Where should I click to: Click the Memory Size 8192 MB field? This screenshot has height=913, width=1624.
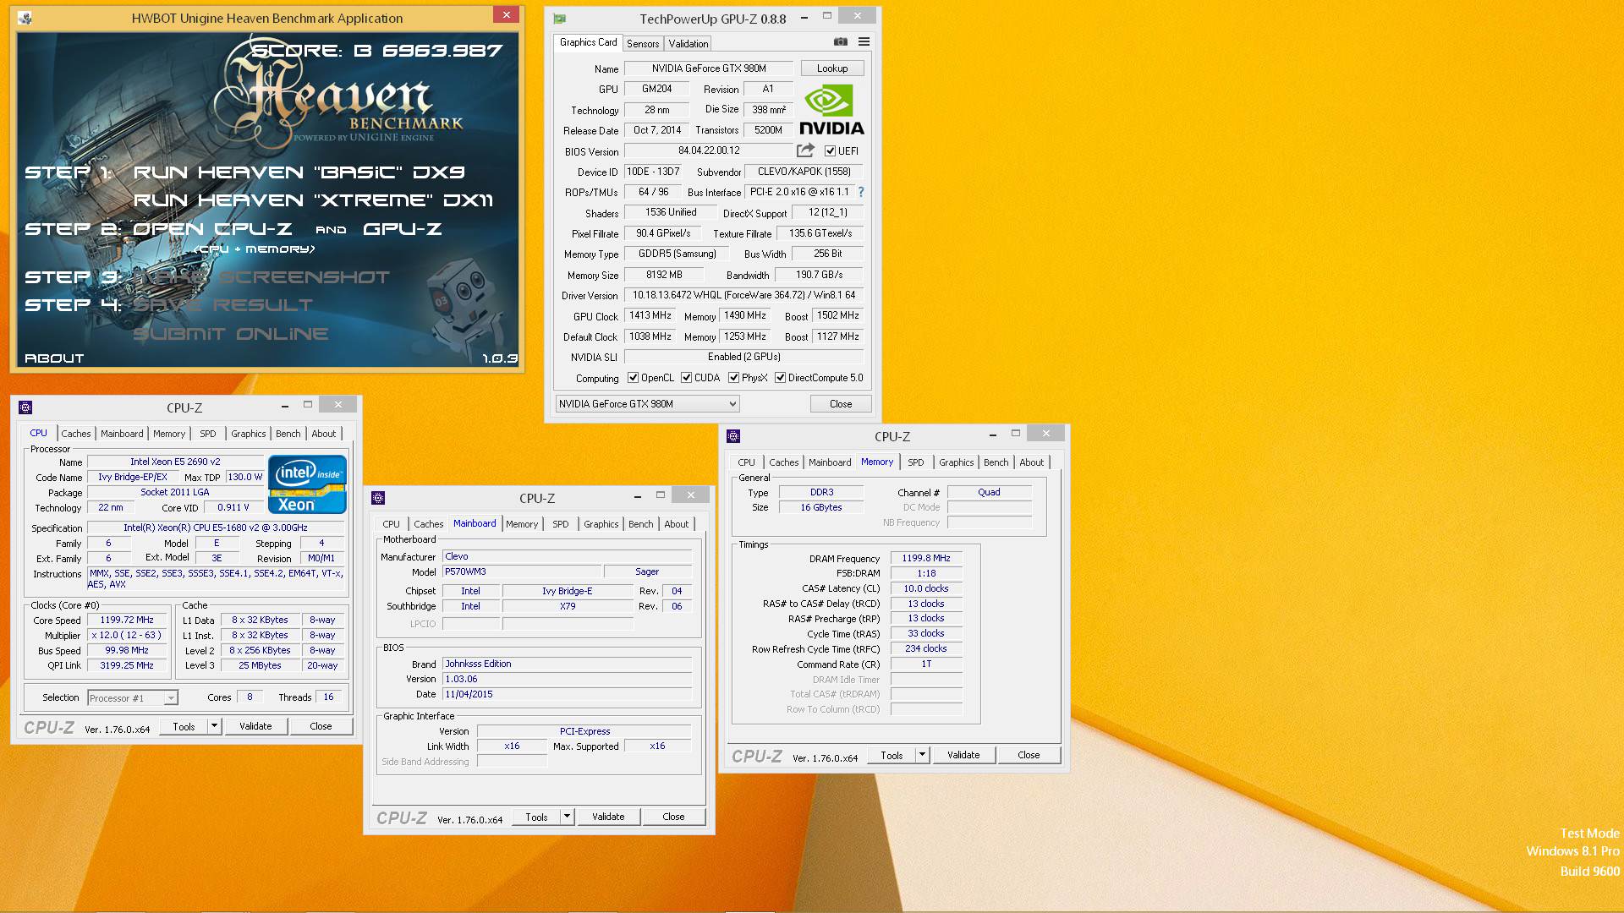pos(664,275)
